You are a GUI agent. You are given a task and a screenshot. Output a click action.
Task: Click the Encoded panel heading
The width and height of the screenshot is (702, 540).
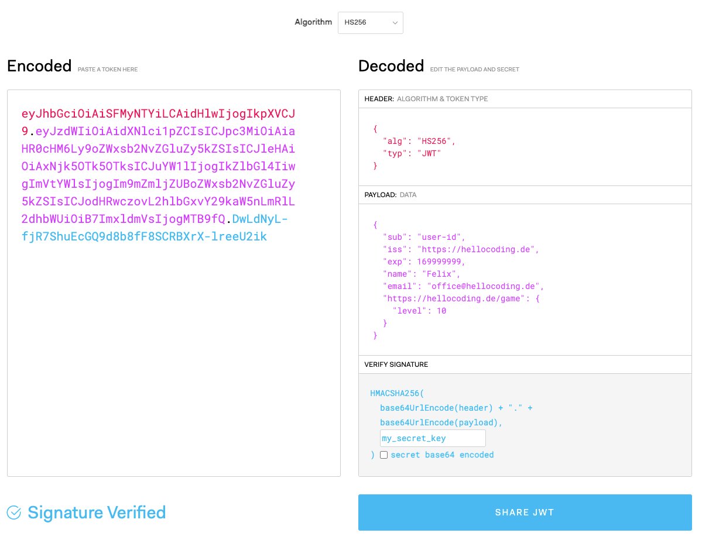pyautogui.click(x=39, y=66)
